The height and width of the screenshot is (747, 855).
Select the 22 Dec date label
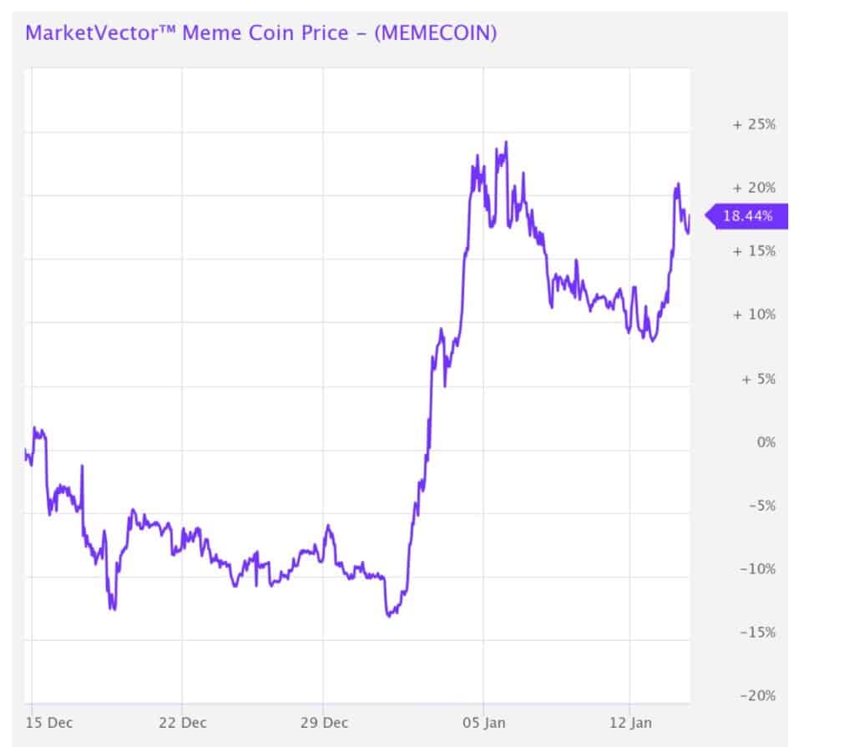(182, 723)
